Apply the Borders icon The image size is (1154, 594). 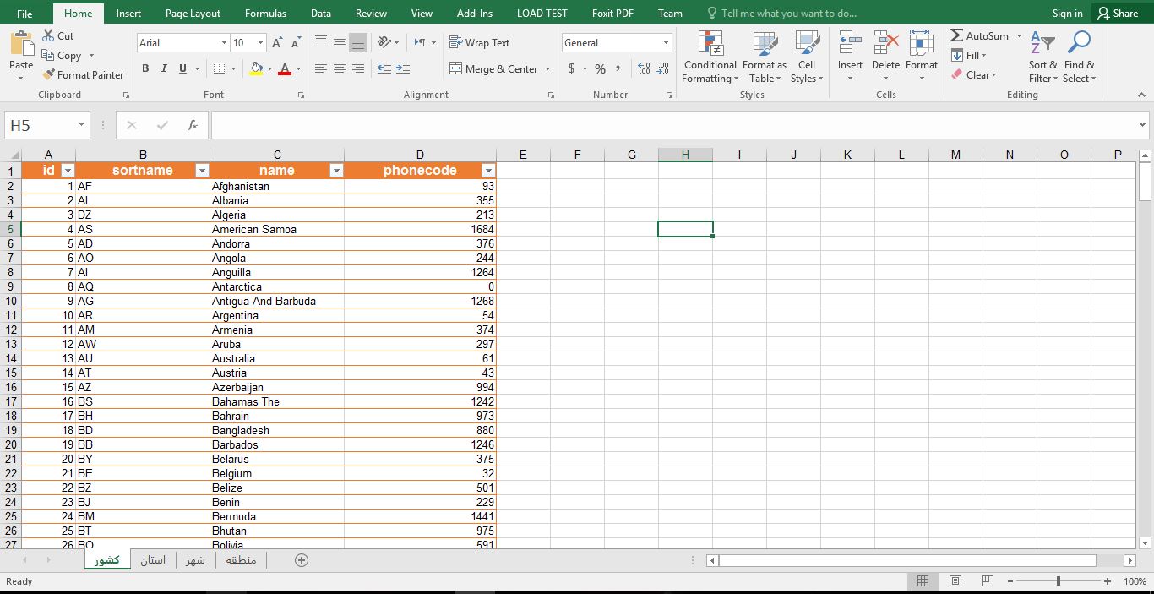[x=220, y=68]
